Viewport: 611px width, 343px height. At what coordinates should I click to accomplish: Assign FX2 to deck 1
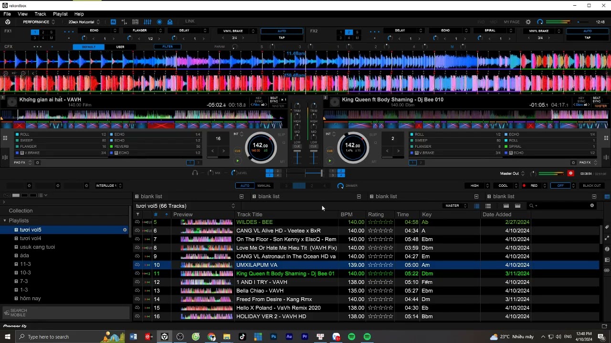click(341, 32)
